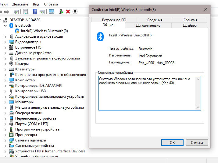Open the Properties toolbar icon
Image resolution: width=218 pixels, height=163 pixels.
(25, 12)
